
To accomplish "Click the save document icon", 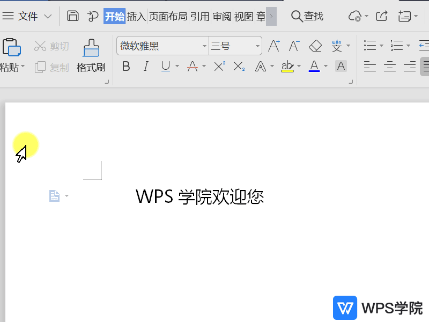I will 73,16.
